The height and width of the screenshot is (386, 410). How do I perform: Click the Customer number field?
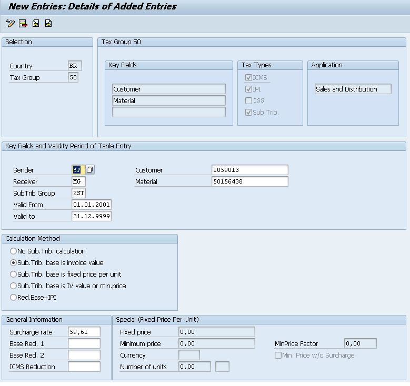[249, 170]
